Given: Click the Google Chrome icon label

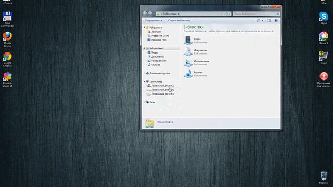Looking at the screenshot, I should [x=7, y=64].
